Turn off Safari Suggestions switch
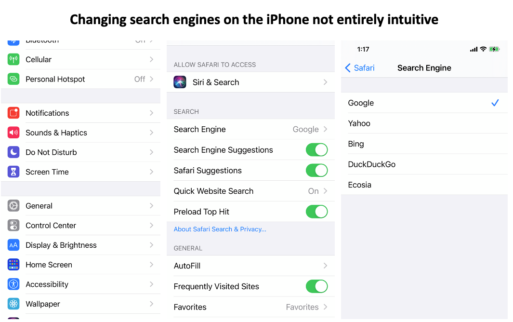The image size is (513, 322). [x=316, y=171]
